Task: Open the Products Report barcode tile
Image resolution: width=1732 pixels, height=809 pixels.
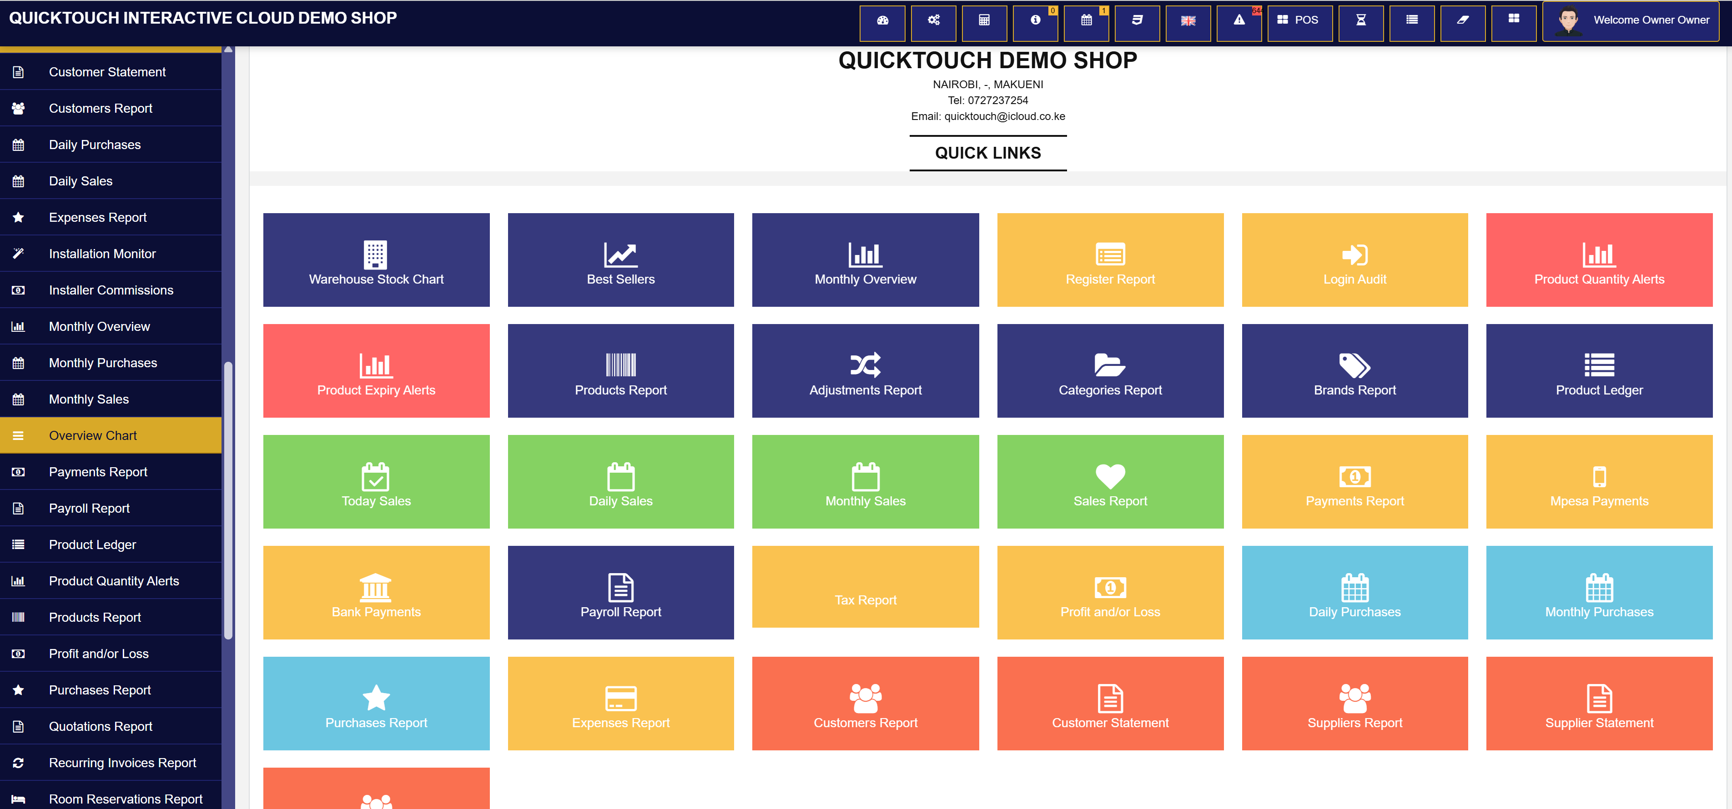Action: (x=620, y=371)
